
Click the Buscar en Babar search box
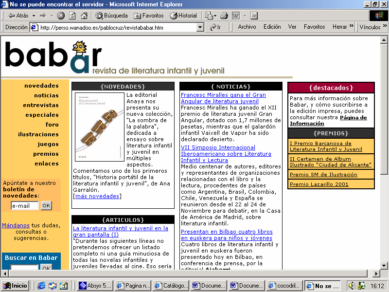tap(24, 267)
